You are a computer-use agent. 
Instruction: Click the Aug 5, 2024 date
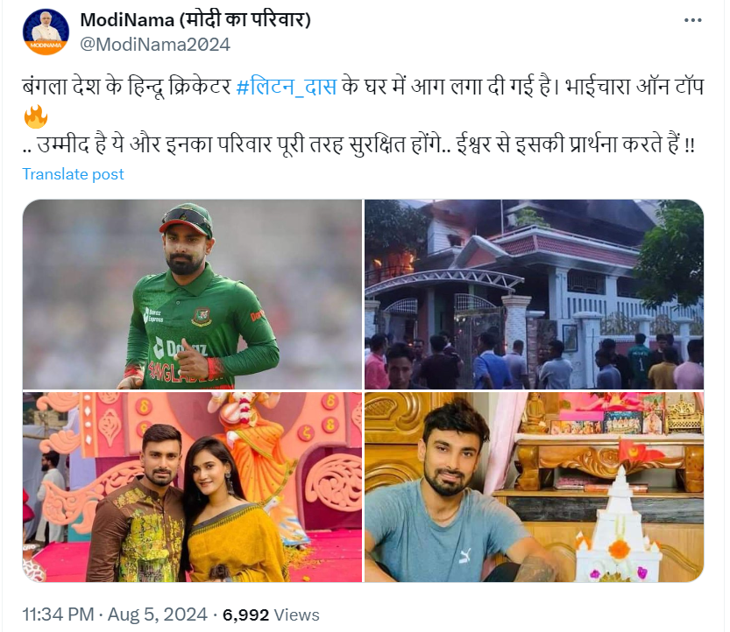point(158,614)
